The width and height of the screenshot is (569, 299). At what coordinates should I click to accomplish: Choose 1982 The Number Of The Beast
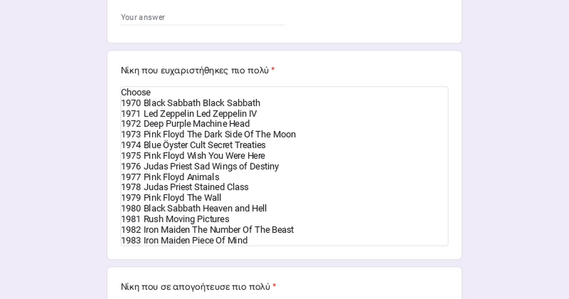pos(207,230)
